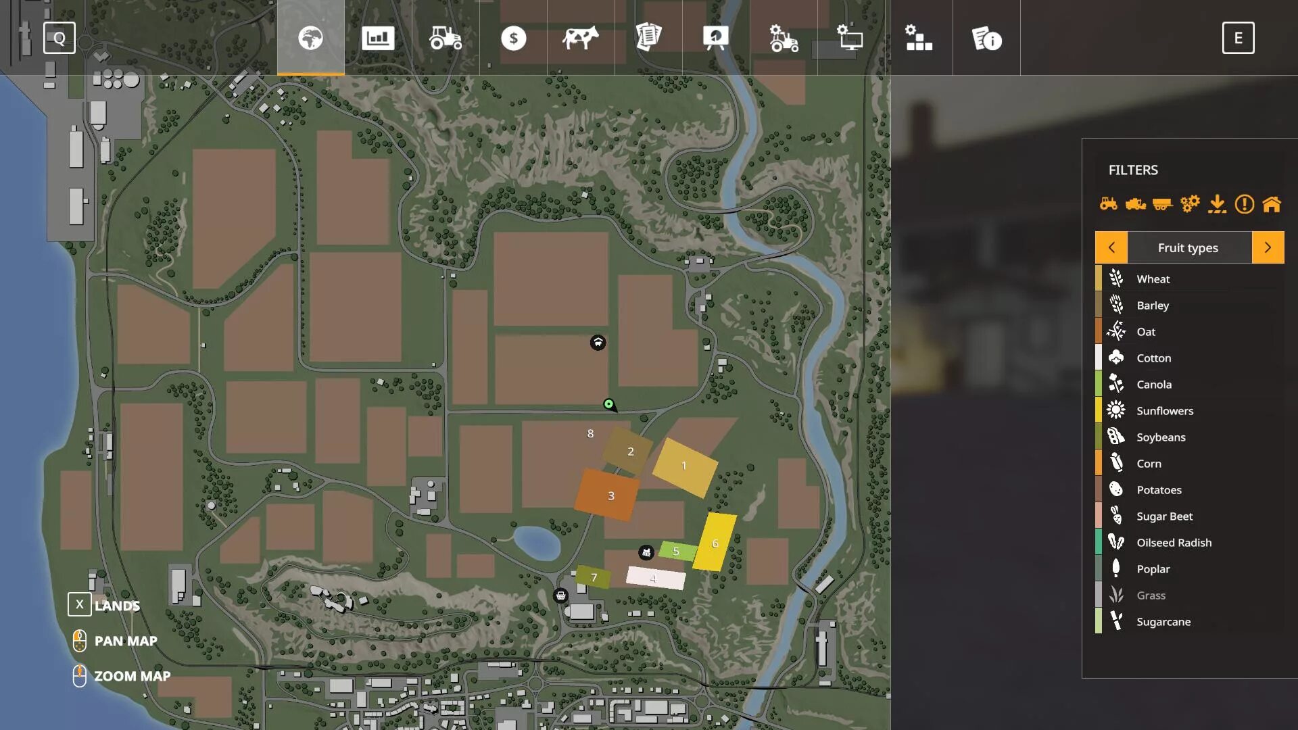Open the farm map overview tab
The image size is (1298, 730).
point(310,37)
